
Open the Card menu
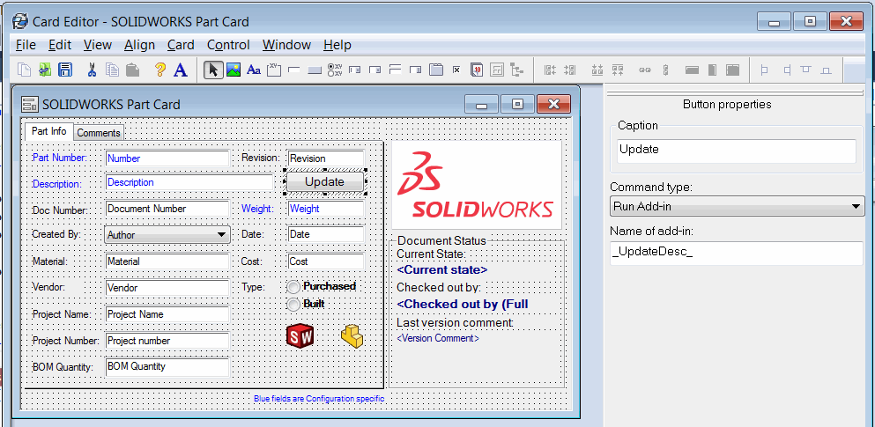(181, 45)
